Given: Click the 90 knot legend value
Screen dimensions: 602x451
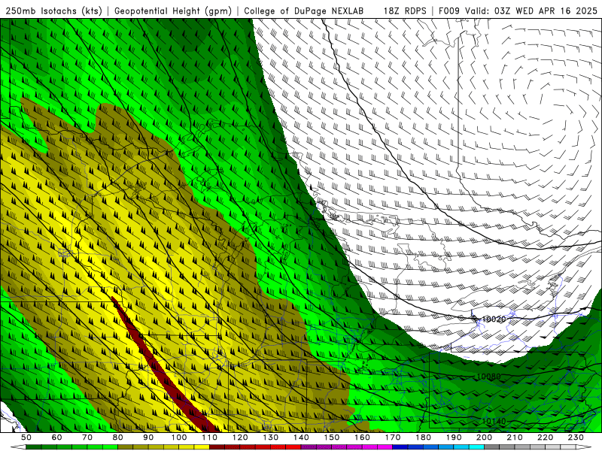Looking at the screenshot, I should pos(148,437).
